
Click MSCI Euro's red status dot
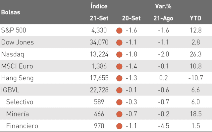click(119, 66)
